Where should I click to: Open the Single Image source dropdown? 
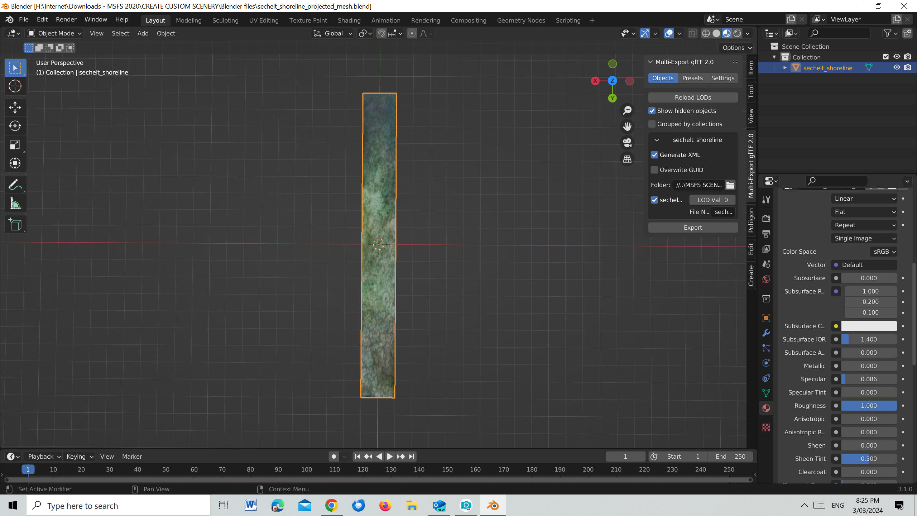point(864,238)
